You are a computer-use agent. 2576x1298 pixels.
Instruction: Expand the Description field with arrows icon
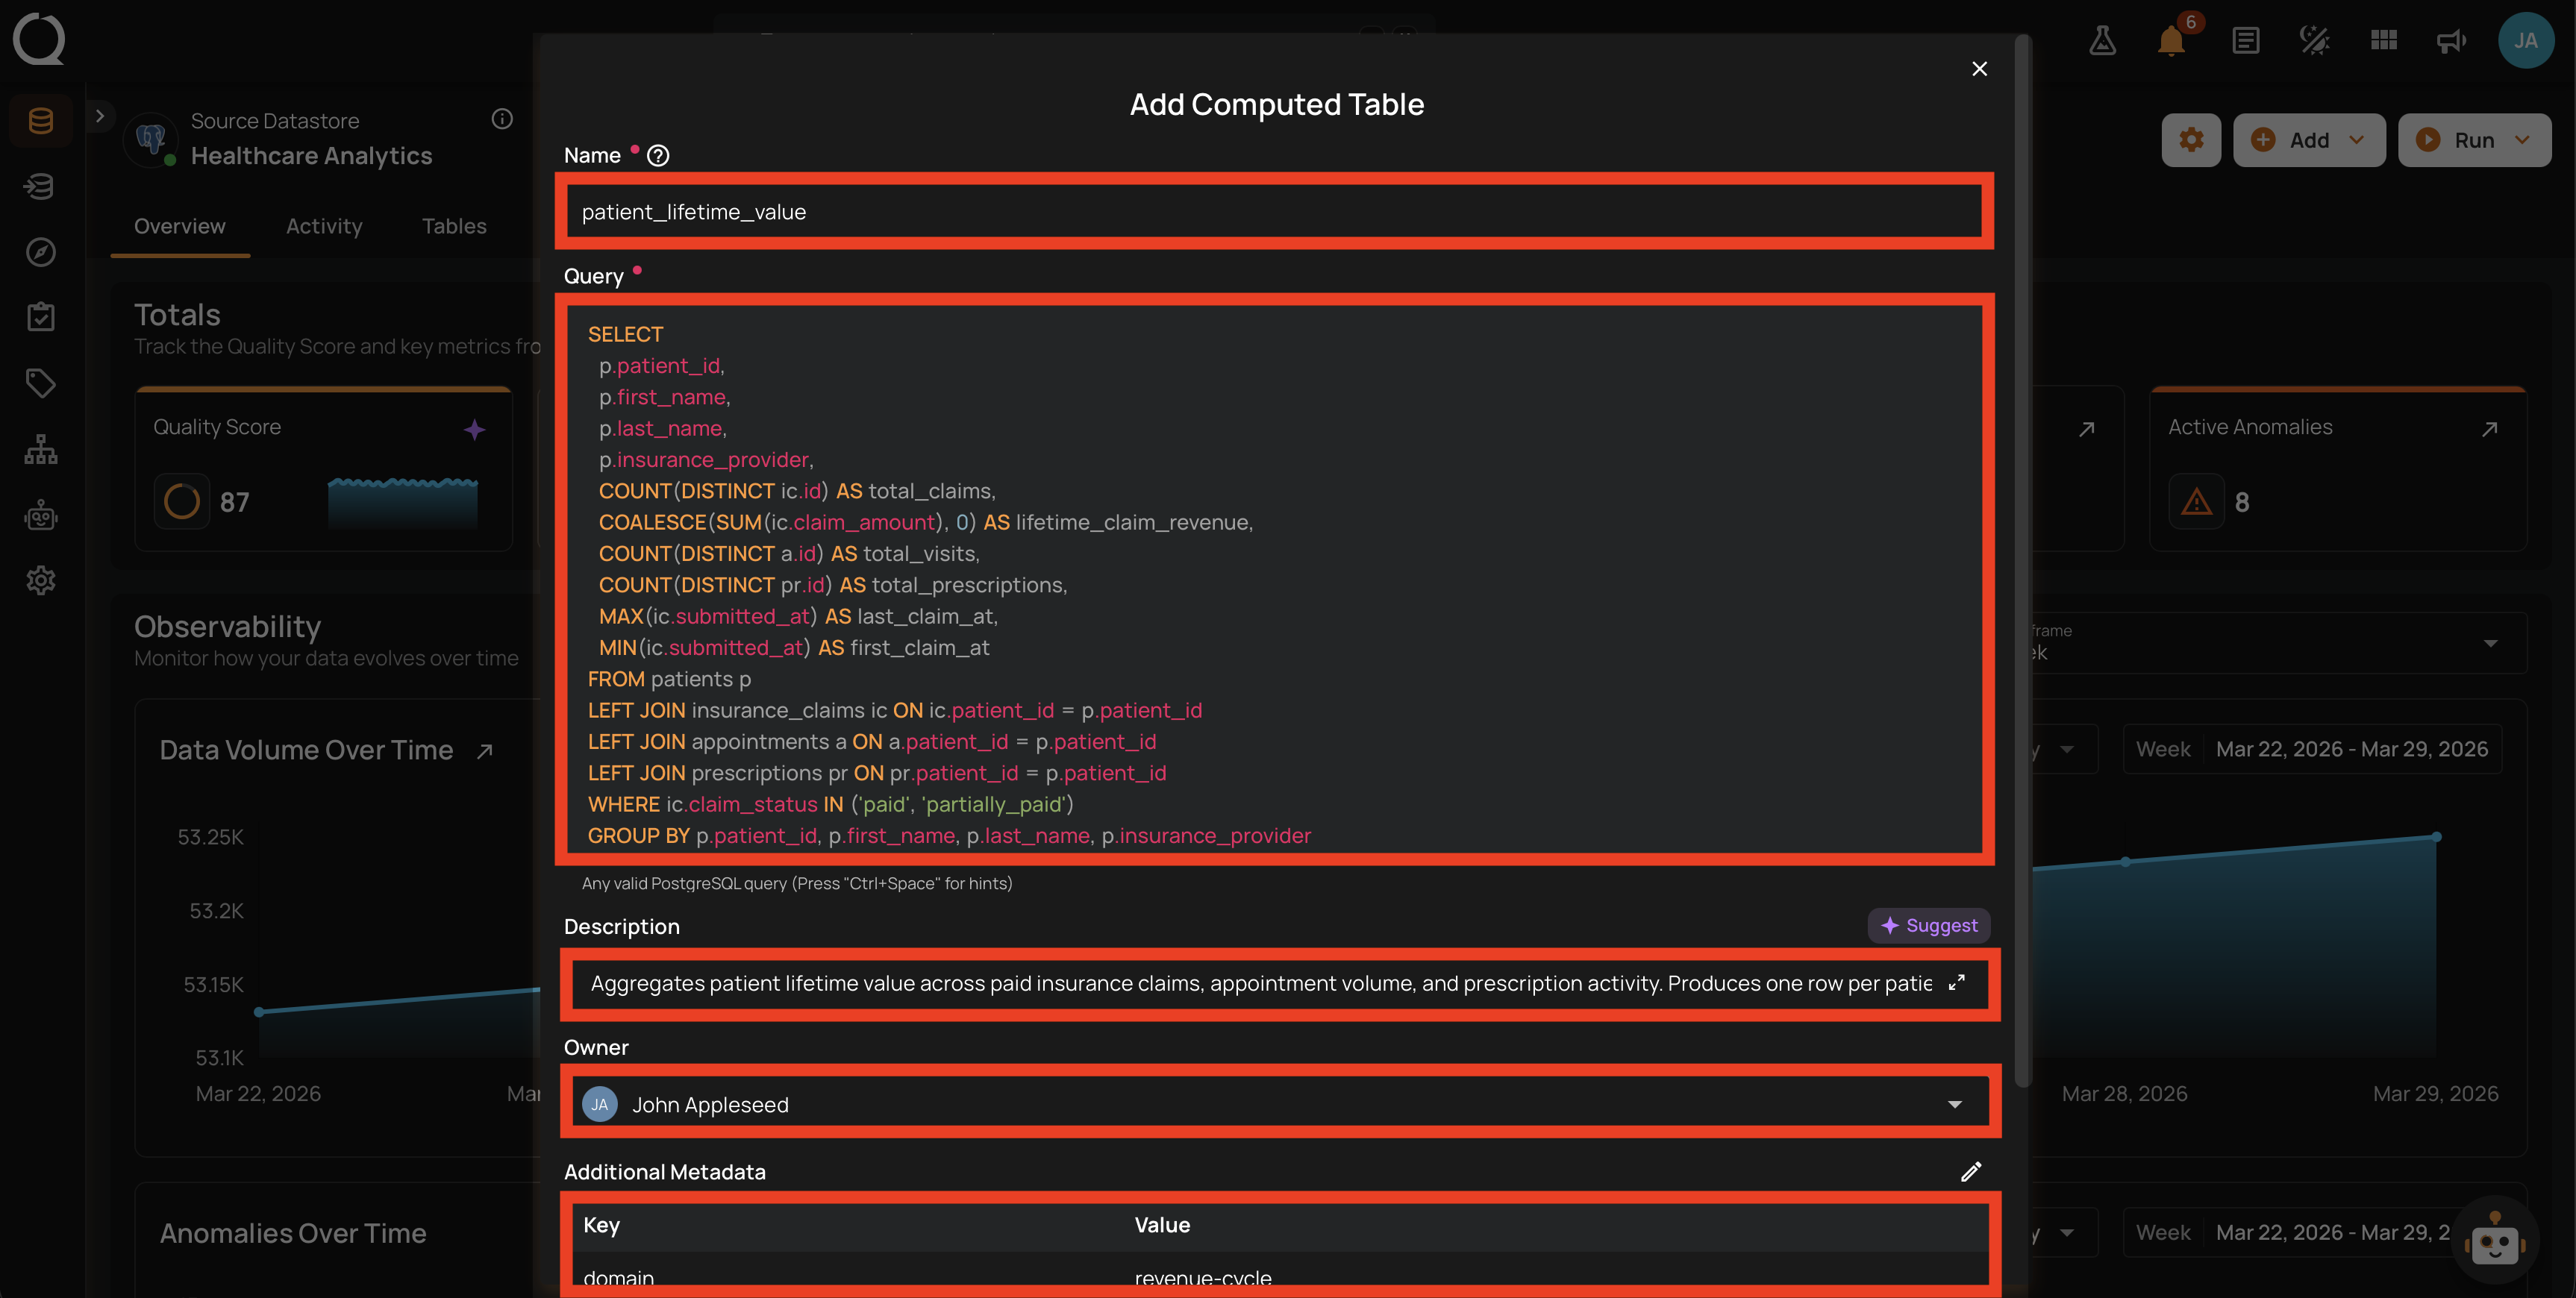(x=1957, y=982)
